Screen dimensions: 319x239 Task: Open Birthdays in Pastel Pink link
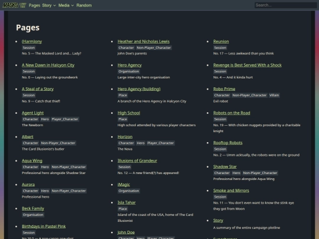44,227
